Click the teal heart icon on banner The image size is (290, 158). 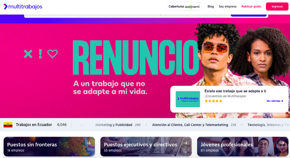pyautogui.click(x=52, y=54)
